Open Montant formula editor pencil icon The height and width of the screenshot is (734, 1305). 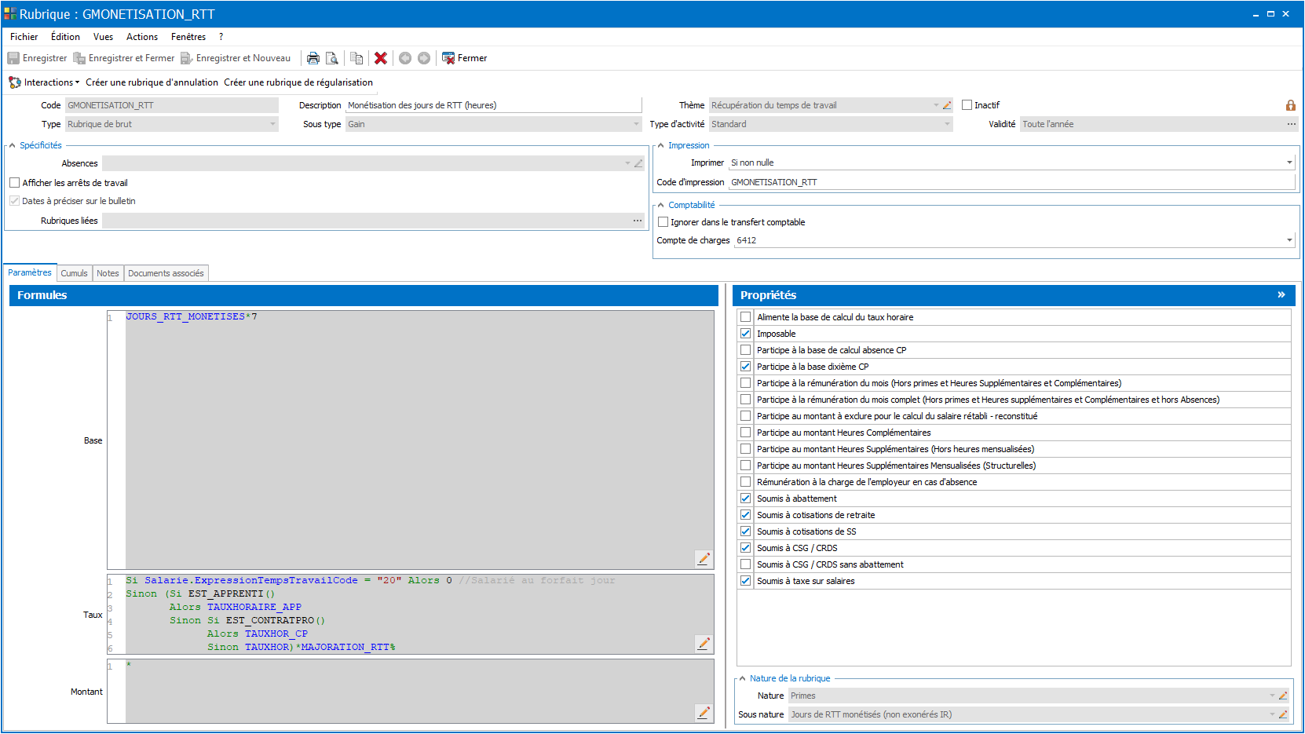[x=704, y=712]
